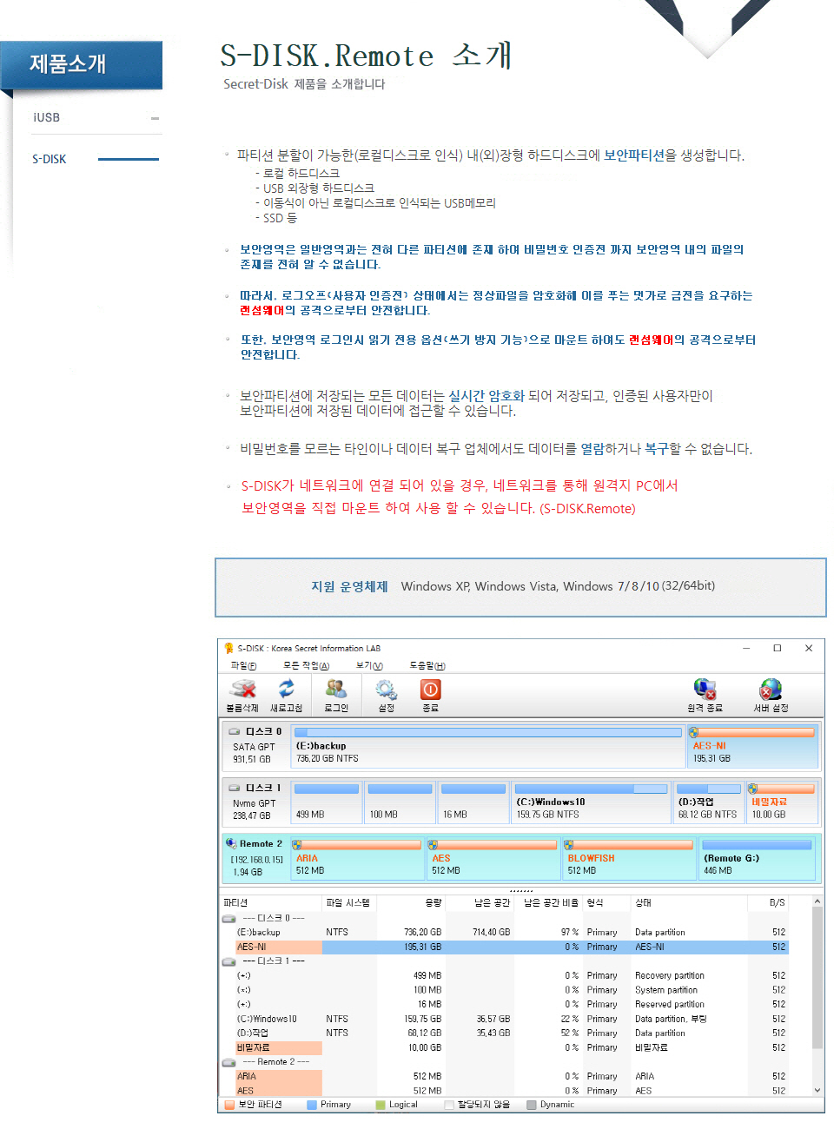Open the 도움말(H) menu

click(427, 666)
